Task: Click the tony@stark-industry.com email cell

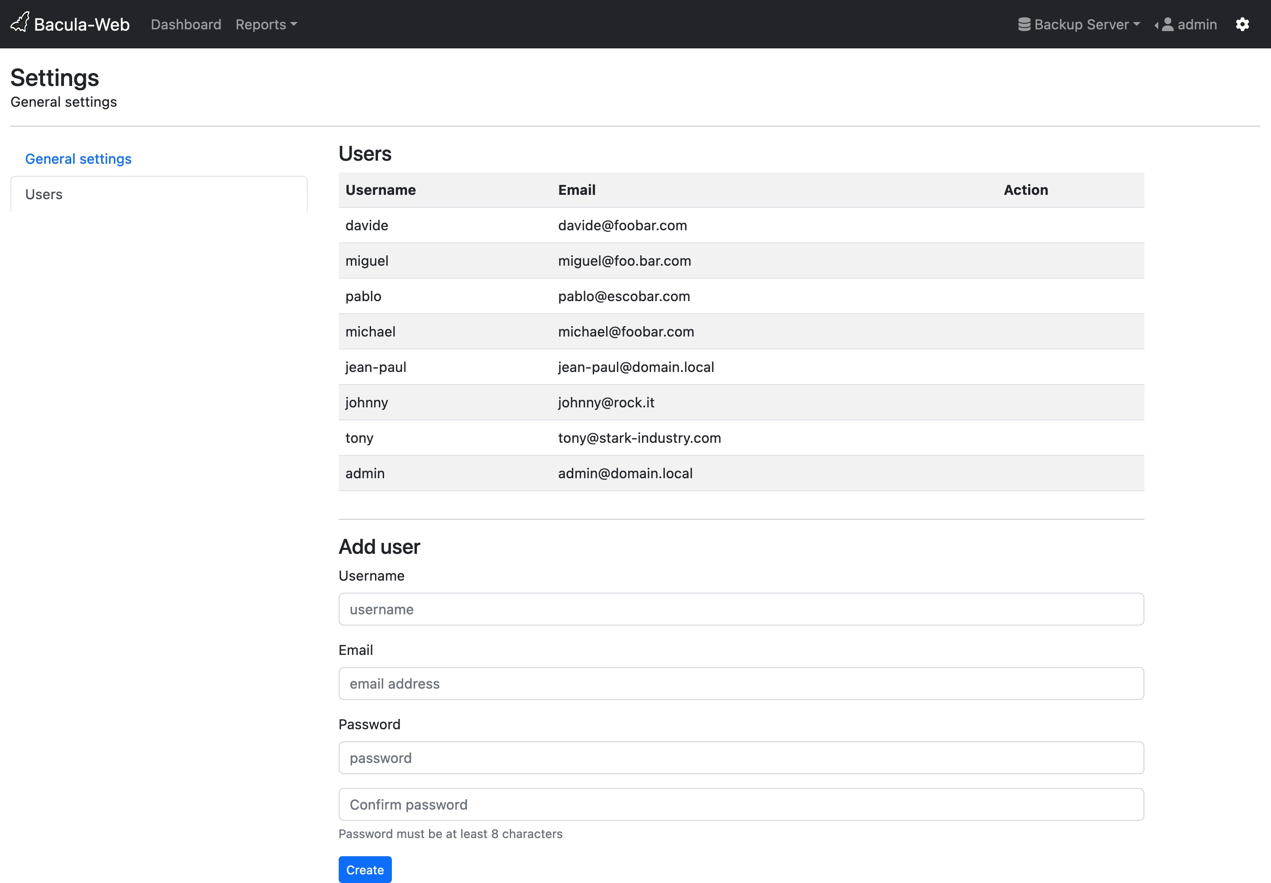Action: 639,438
